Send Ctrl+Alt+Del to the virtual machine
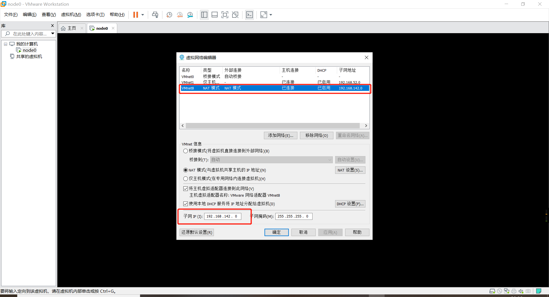This screenshot has height=297, width=549. (155, 15)
